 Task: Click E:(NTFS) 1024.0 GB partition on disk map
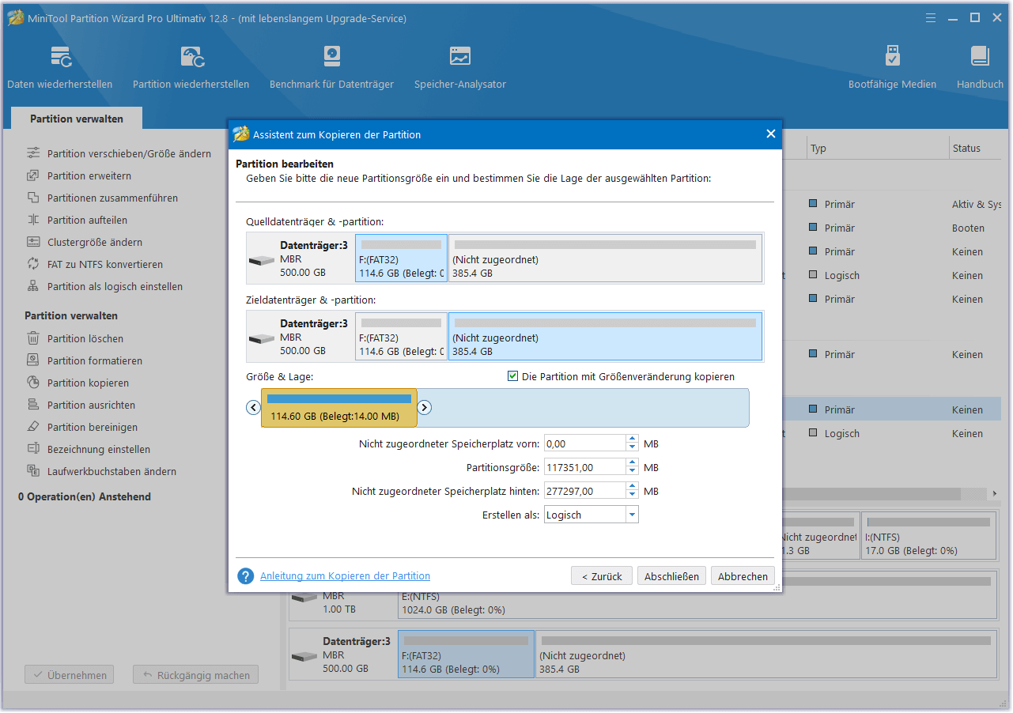(x=697, y=594)
